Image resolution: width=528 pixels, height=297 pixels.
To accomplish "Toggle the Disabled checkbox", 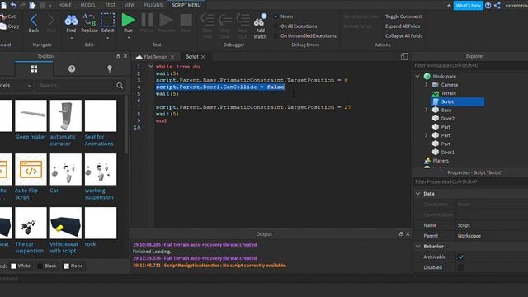I will (x=460, y=267).
